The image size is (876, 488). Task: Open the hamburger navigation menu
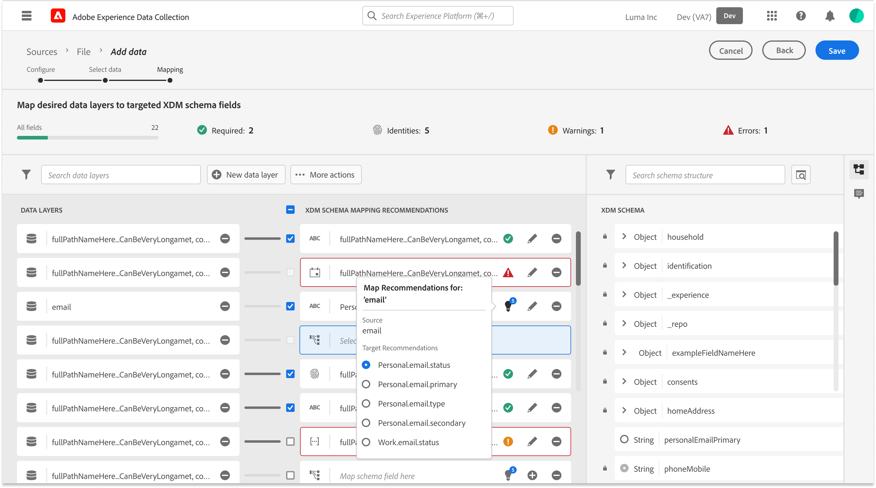(27, 16)
